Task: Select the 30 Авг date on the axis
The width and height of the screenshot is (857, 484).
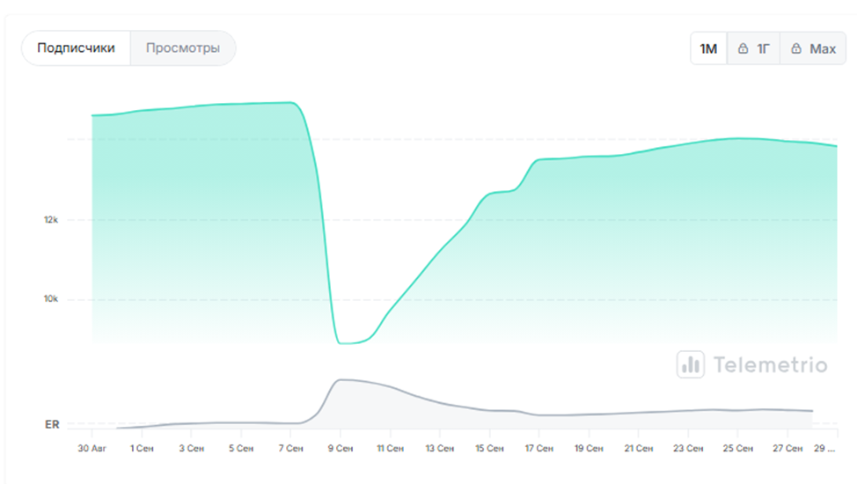Action: tap(92, 448)
